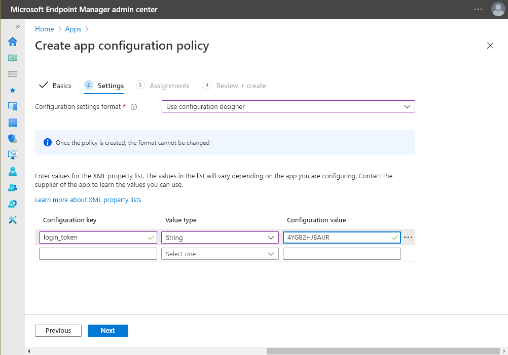Viewport: 508px width, 355px height.
Task: Open the Favorites star icon
Action: coord(13,90)
